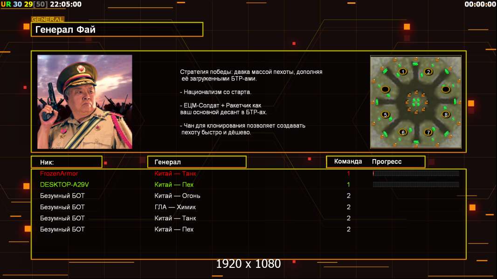This screenshot has height=279, width=497.
Task: Click 'Безумный БОТ' in the ГЛА — Химик row
Action: [x=62, y=207]
